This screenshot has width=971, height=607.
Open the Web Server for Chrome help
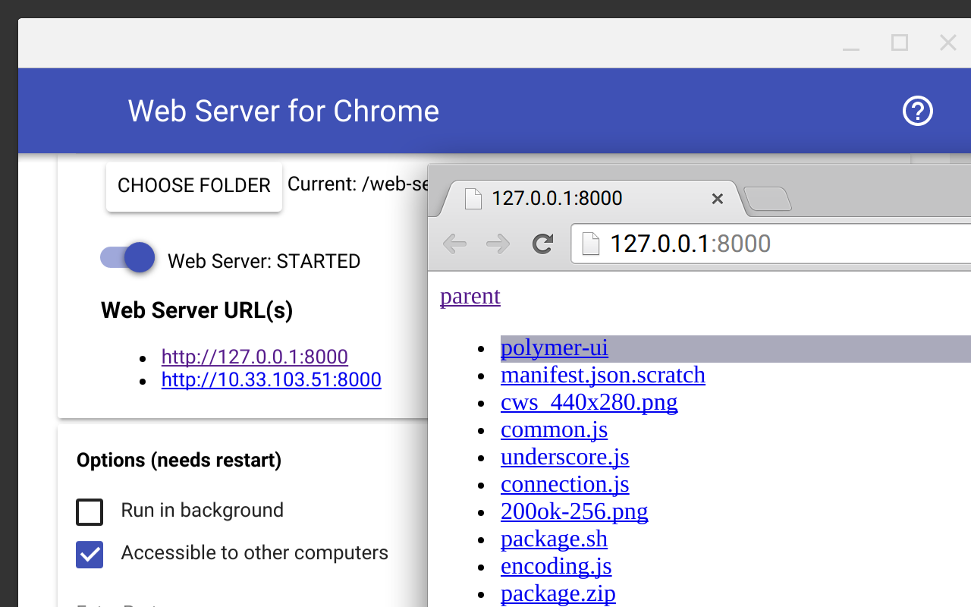click(x=918, y=111)
